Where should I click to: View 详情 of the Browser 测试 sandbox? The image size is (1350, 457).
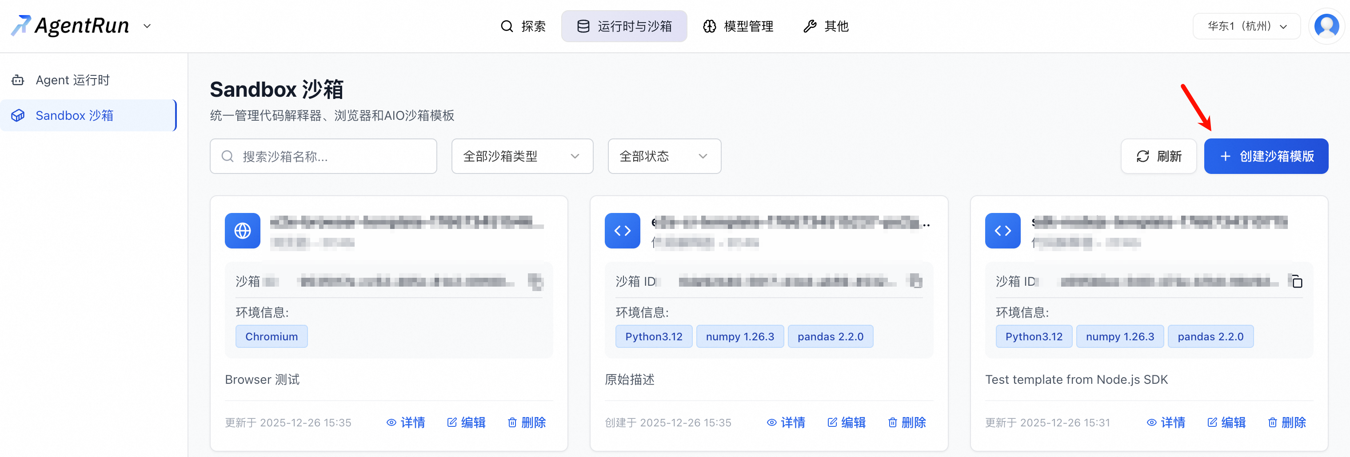(x=406, y=422)
